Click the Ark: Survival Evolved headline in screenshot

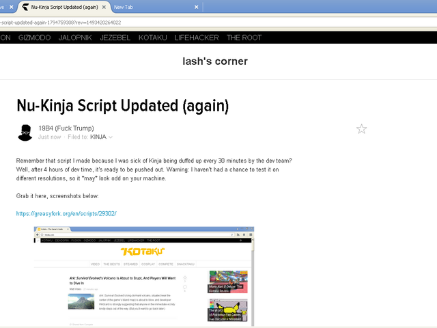click(123, 281)
